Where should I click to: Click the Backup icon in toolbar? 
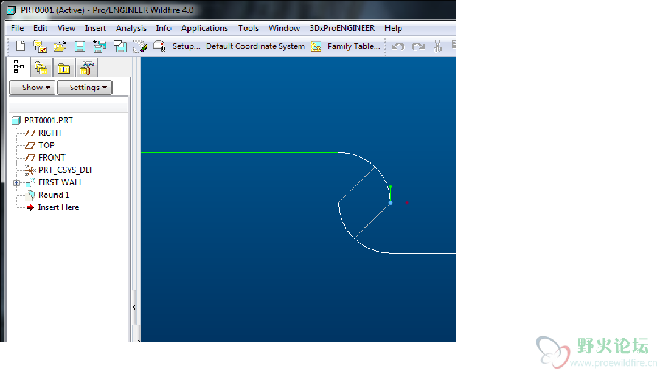(x=120, y=46)
